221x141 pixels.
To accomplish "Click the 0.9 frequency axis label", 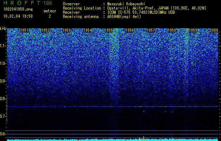I will pyautogui.click(x=3, y=81).
